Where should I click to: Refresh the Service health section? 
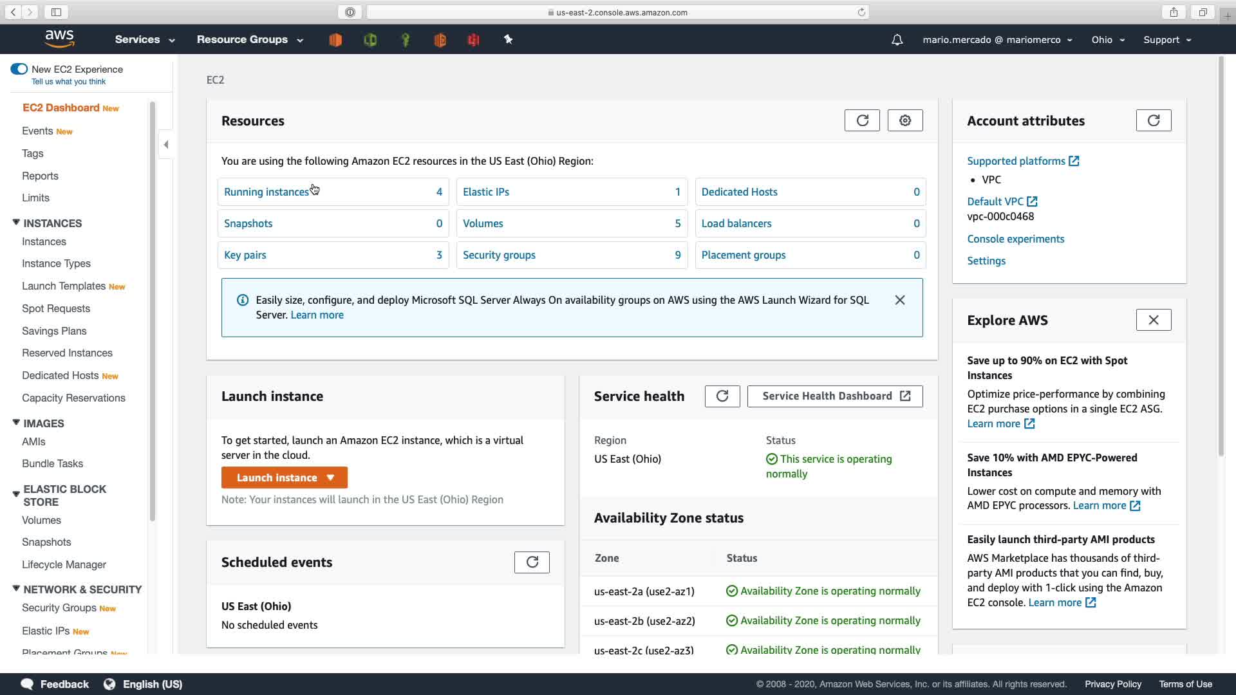tap(722, 396)
